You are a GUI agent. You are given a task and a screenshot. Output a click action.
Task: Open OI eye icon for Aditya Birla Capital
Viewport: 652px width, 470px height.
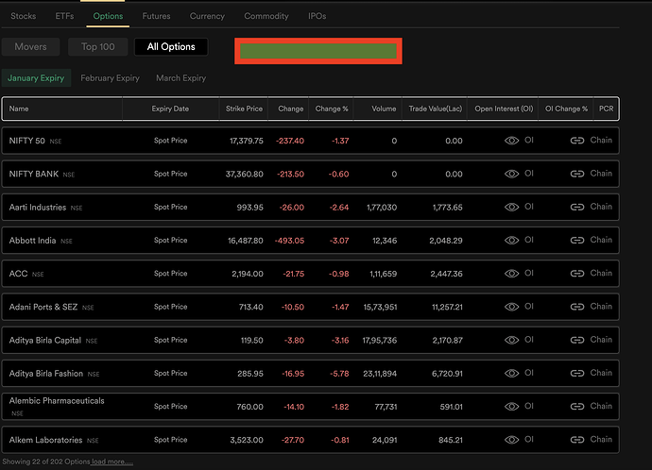tap(511, 340)
